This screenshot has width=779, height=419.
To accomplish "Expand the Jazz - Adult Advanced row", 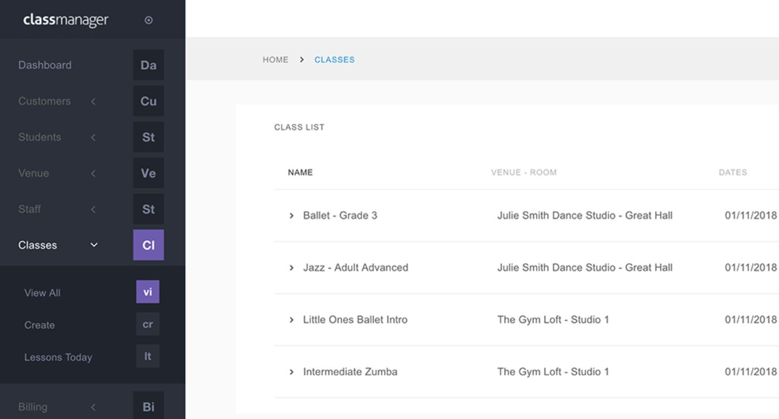I will tap(292, 268).
